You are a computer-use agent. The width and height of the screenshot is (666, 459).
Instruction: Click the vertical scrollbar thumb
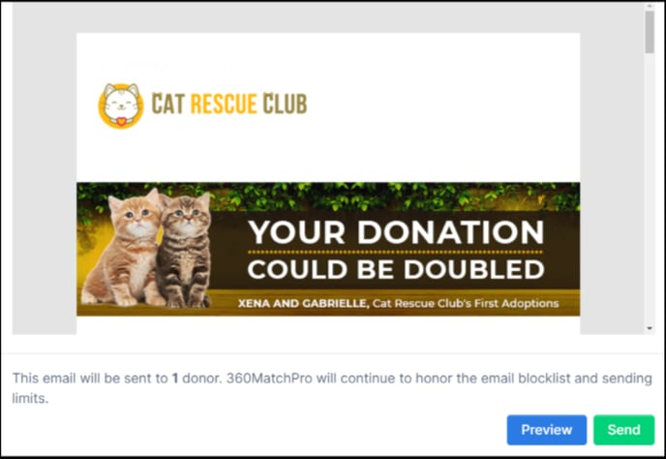tap(650, 32)
